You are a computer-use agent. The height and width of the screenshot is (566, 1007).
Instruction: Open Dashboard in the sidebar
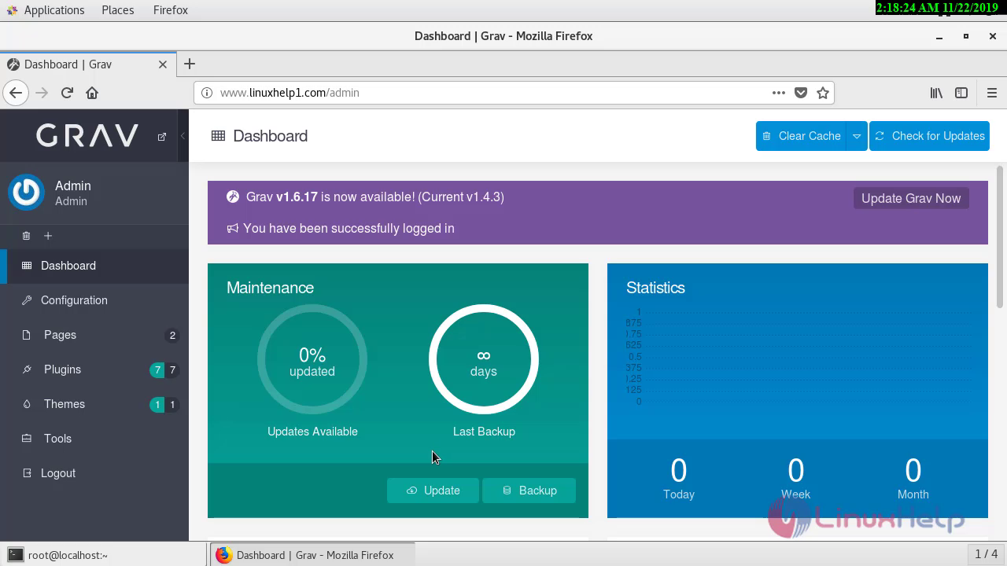[x=94, y=266]
